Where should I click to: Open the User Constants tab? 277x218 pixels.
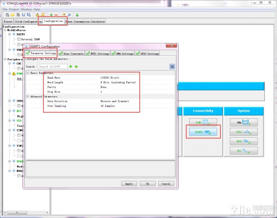[71, 54]
